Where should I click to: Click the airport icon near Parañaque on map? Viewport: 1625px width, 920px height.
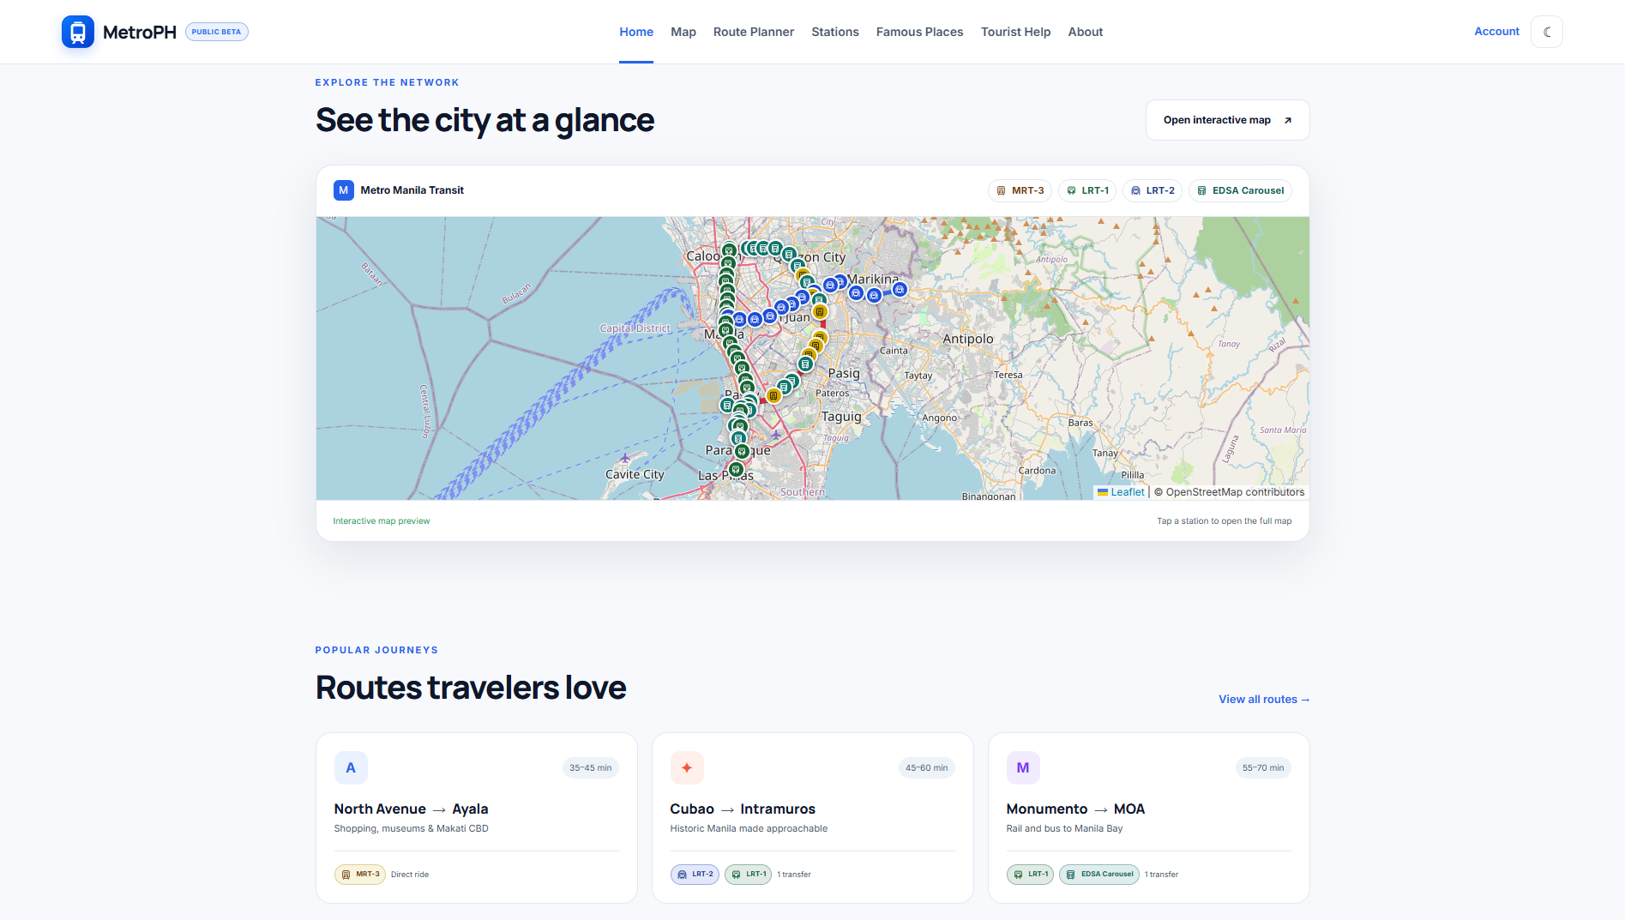coord(776,434)
